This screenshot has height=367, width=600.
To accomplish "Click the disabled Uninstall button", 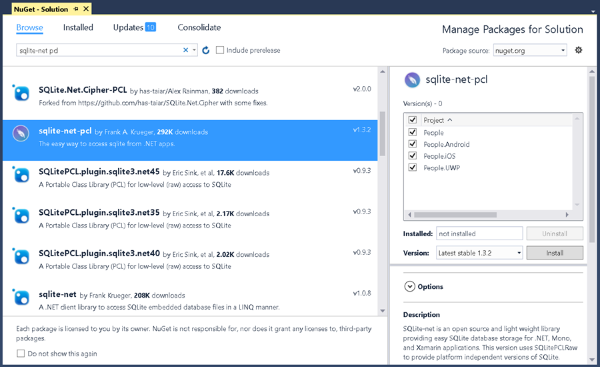I will click(x=555, y=234).
